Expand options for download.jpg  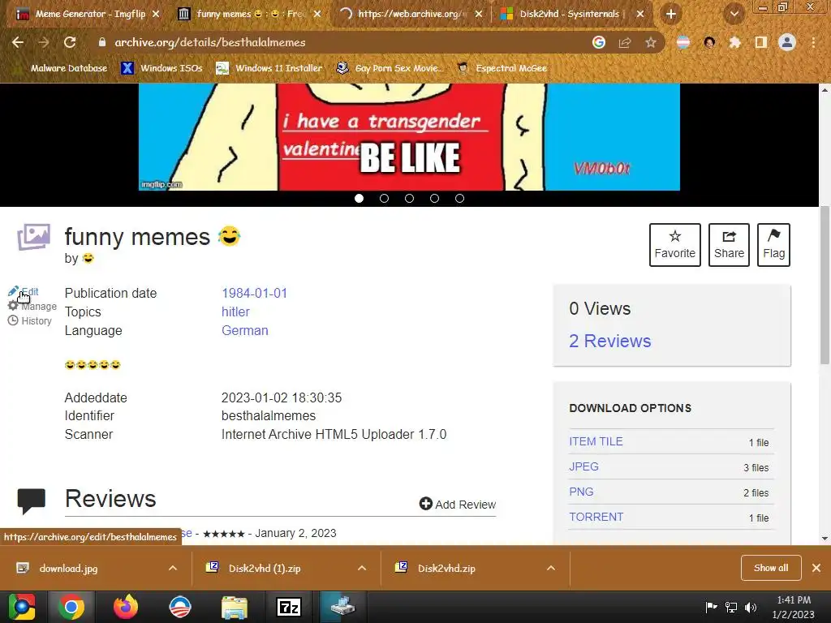click(x=173, y=568)
